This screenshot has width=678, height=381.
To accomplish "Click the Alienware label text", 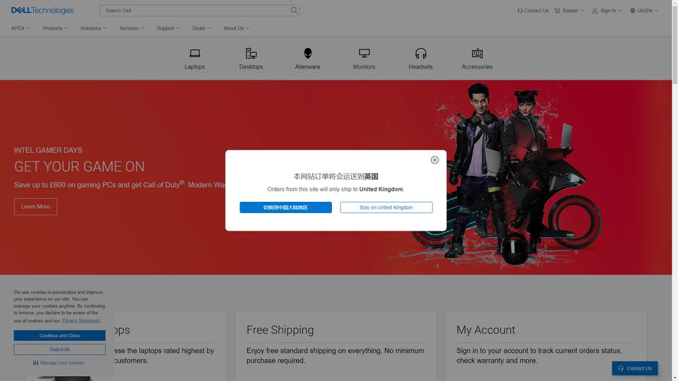I will [x=307, y=67].
